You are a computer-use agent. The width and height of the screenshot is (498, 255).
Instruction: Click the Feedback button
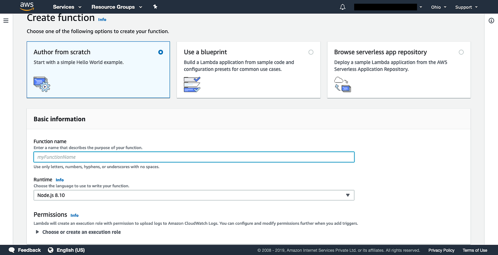[25, 250]
